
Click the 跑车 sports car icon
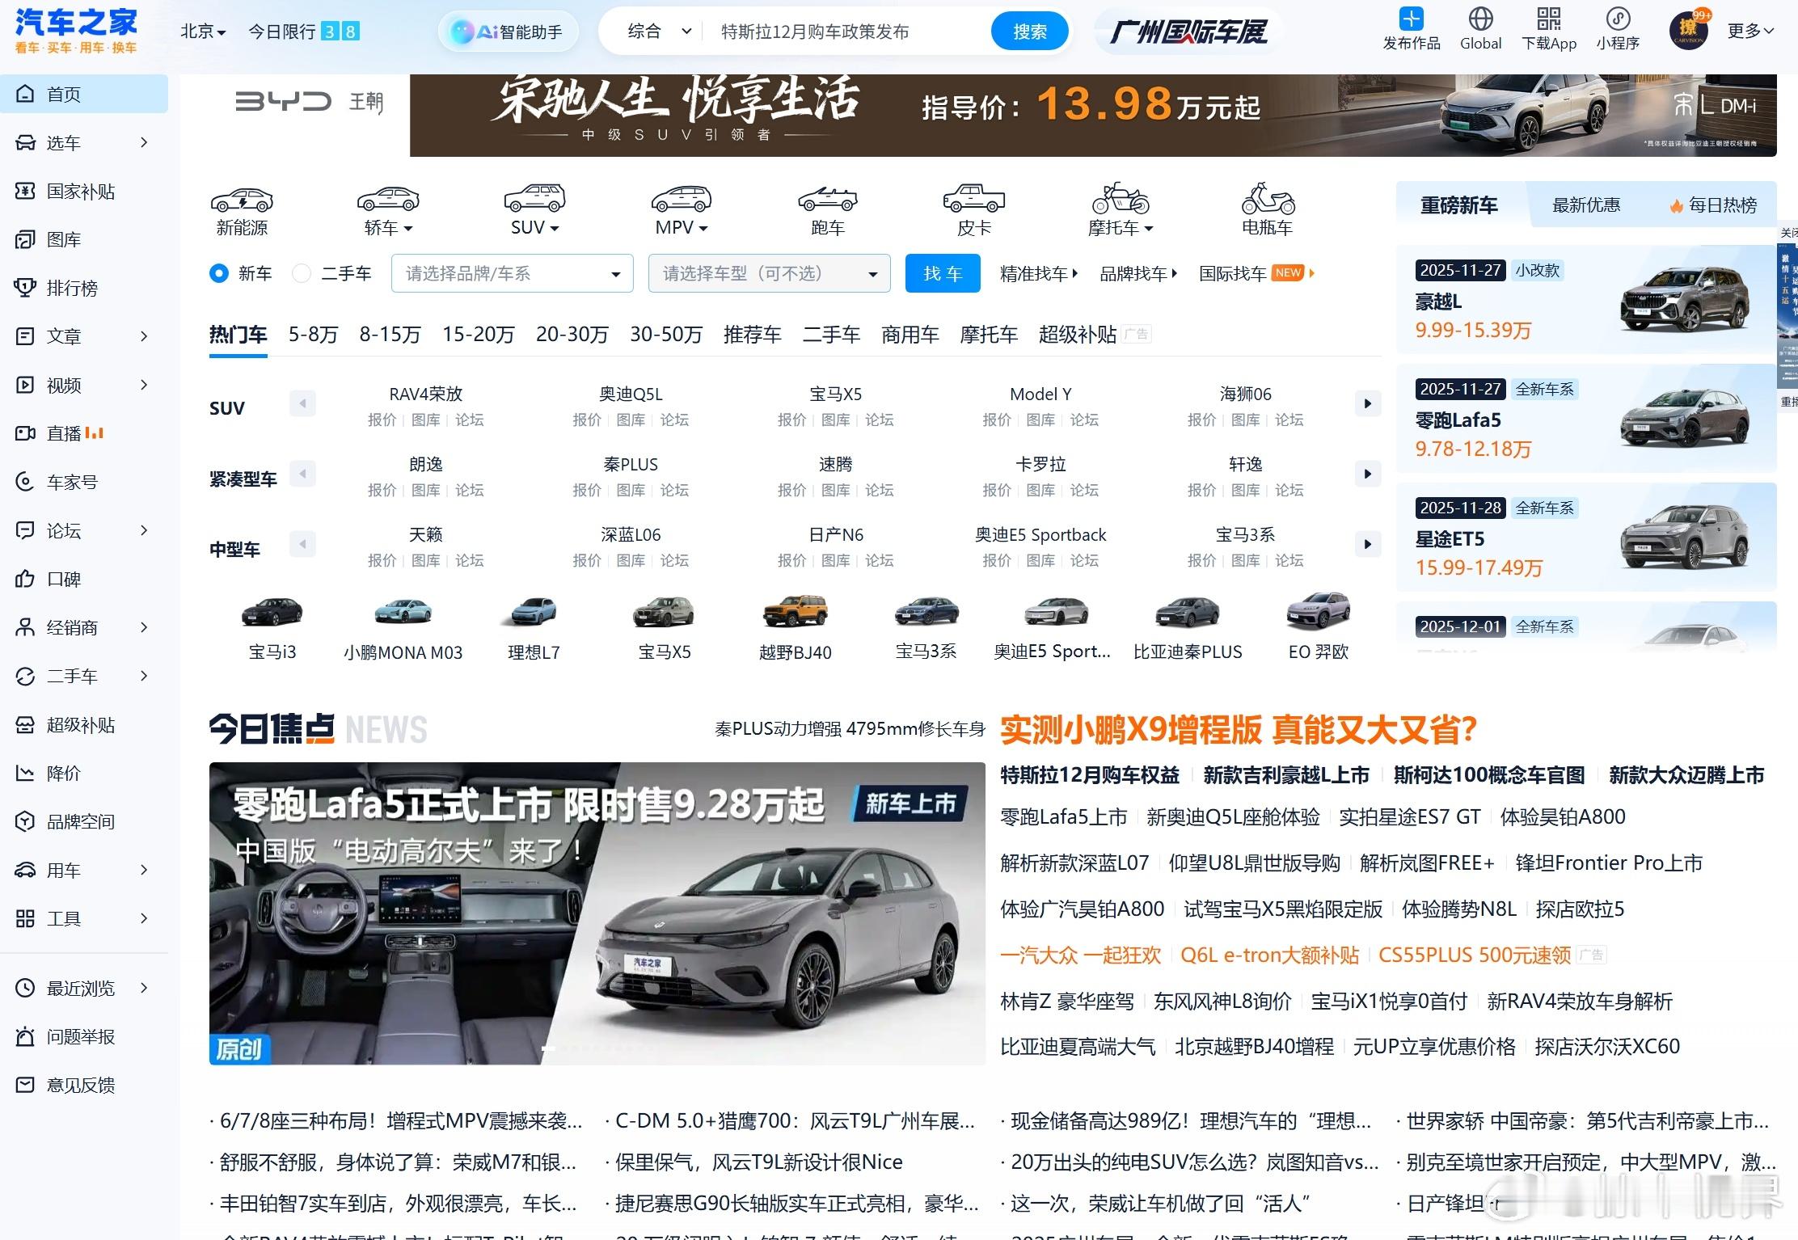[827, 198]
